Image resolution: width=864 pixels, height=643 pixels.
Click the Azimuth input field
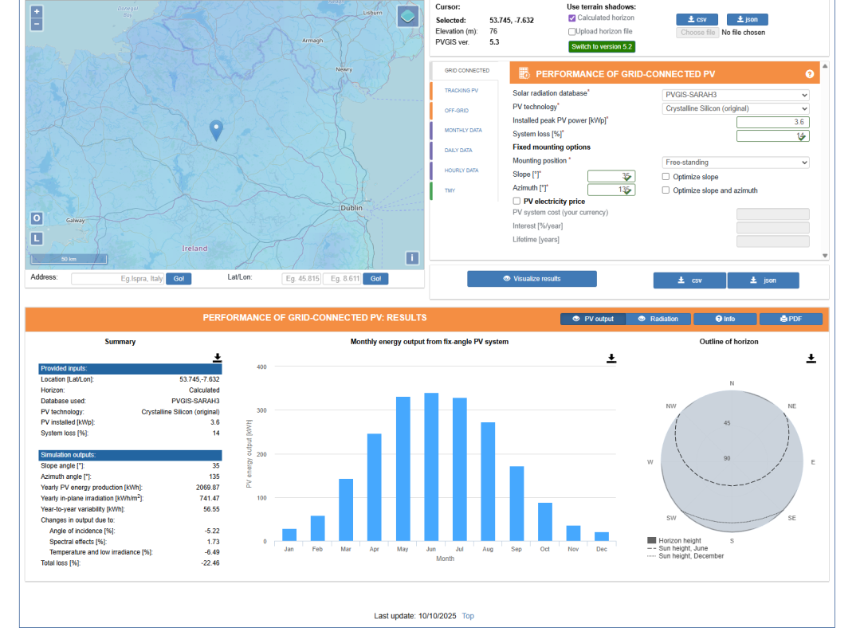[x=611, y=190]
